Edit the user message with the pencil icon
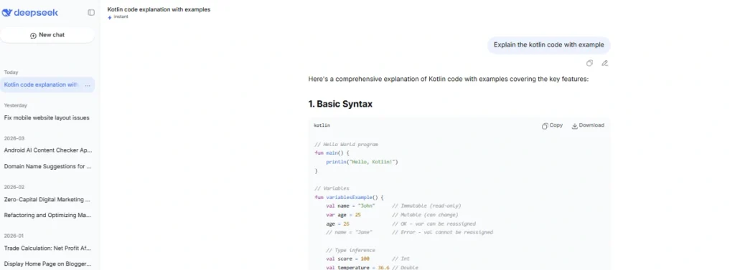Screen dimensions: 735x270 point(604,63)
